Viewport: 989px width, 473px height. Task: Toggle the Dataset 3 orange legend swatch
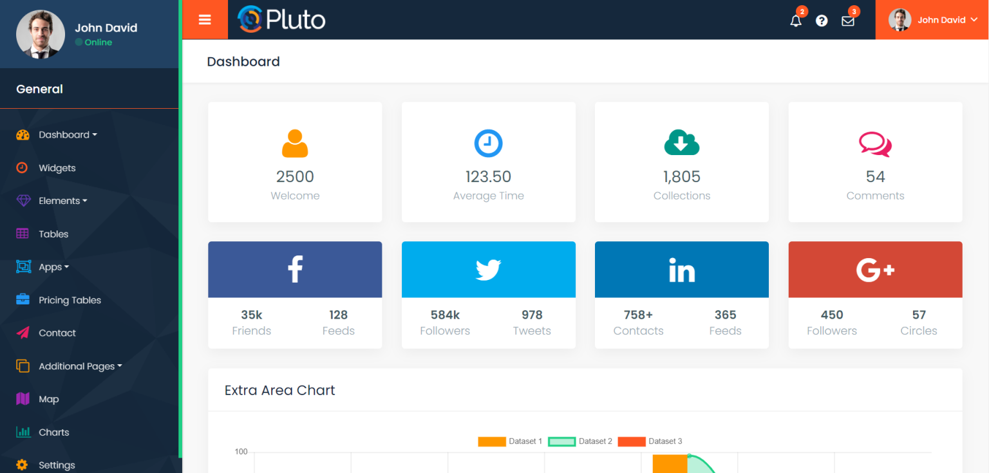coord(631,441)
